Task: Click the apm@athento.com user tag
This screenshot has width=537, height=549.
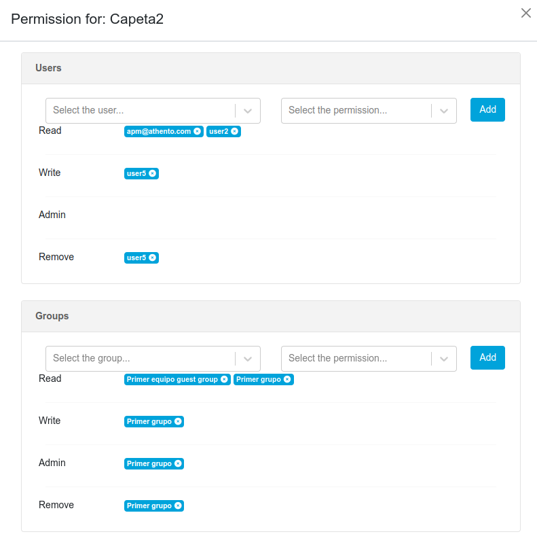Action: click(x=159, y=132)
